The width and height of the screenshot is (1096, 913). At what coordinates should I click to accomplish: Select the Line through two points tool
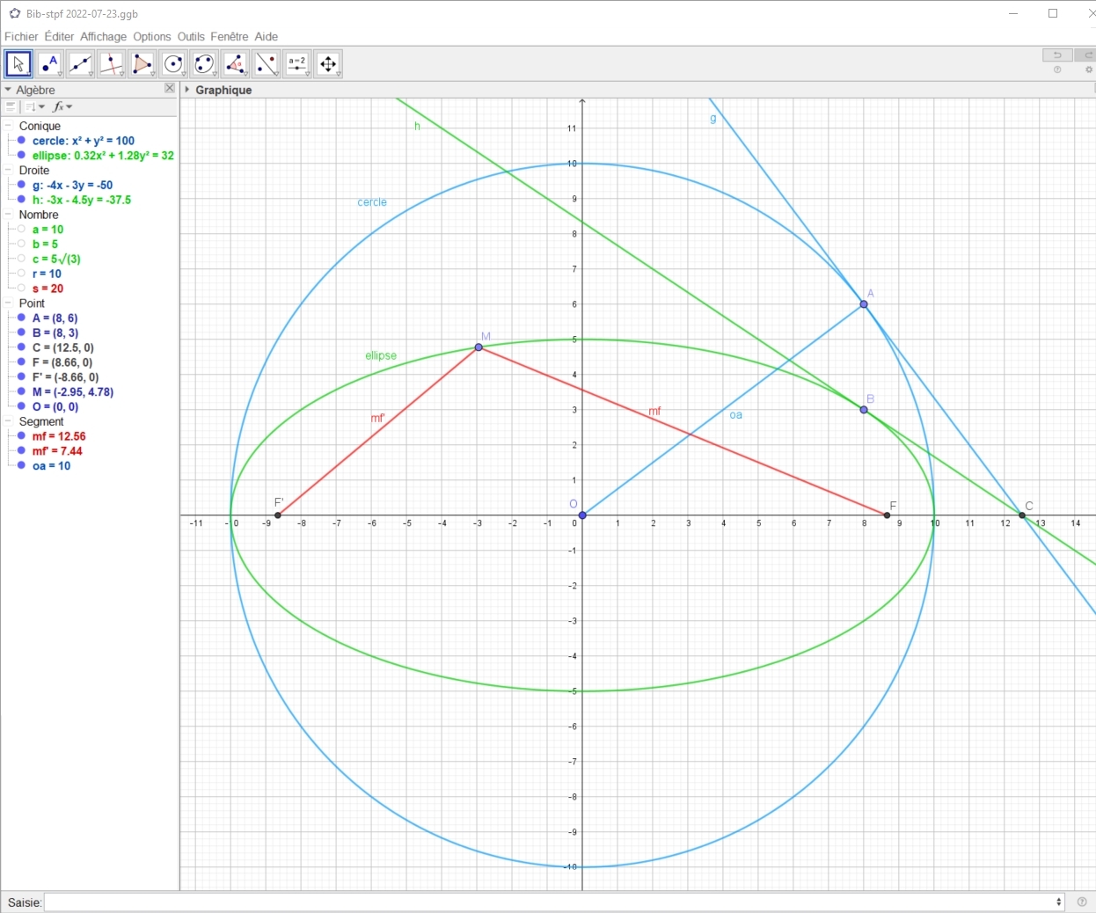click(x=80, y=64)
